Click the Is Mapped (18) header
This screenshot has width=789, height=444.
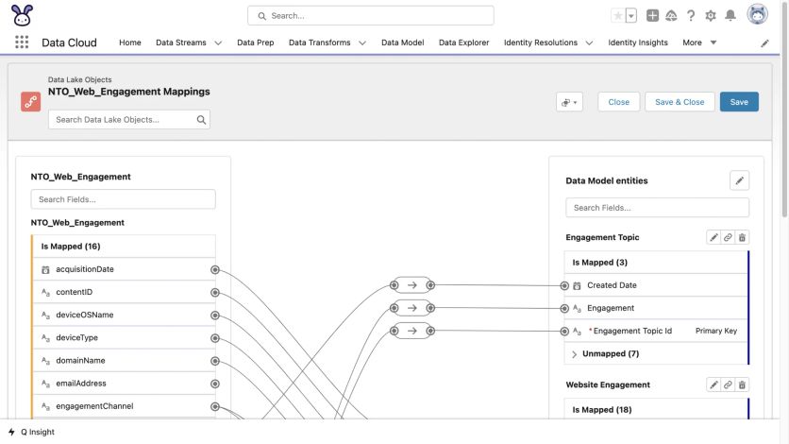click(656, 409)
